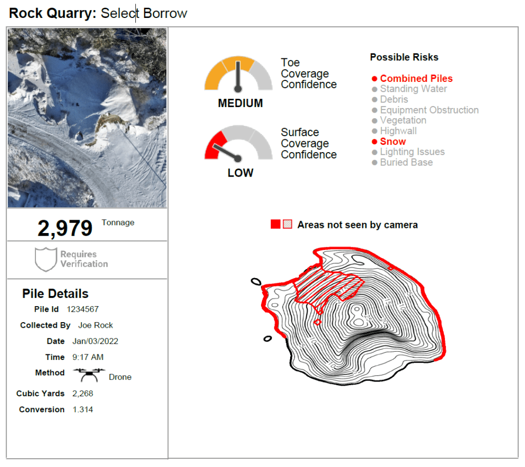The height and width of the screenshot is (467, 525).
Task: Click the Toe Coverage Confidence gauge
Action: tap(238, 75)
